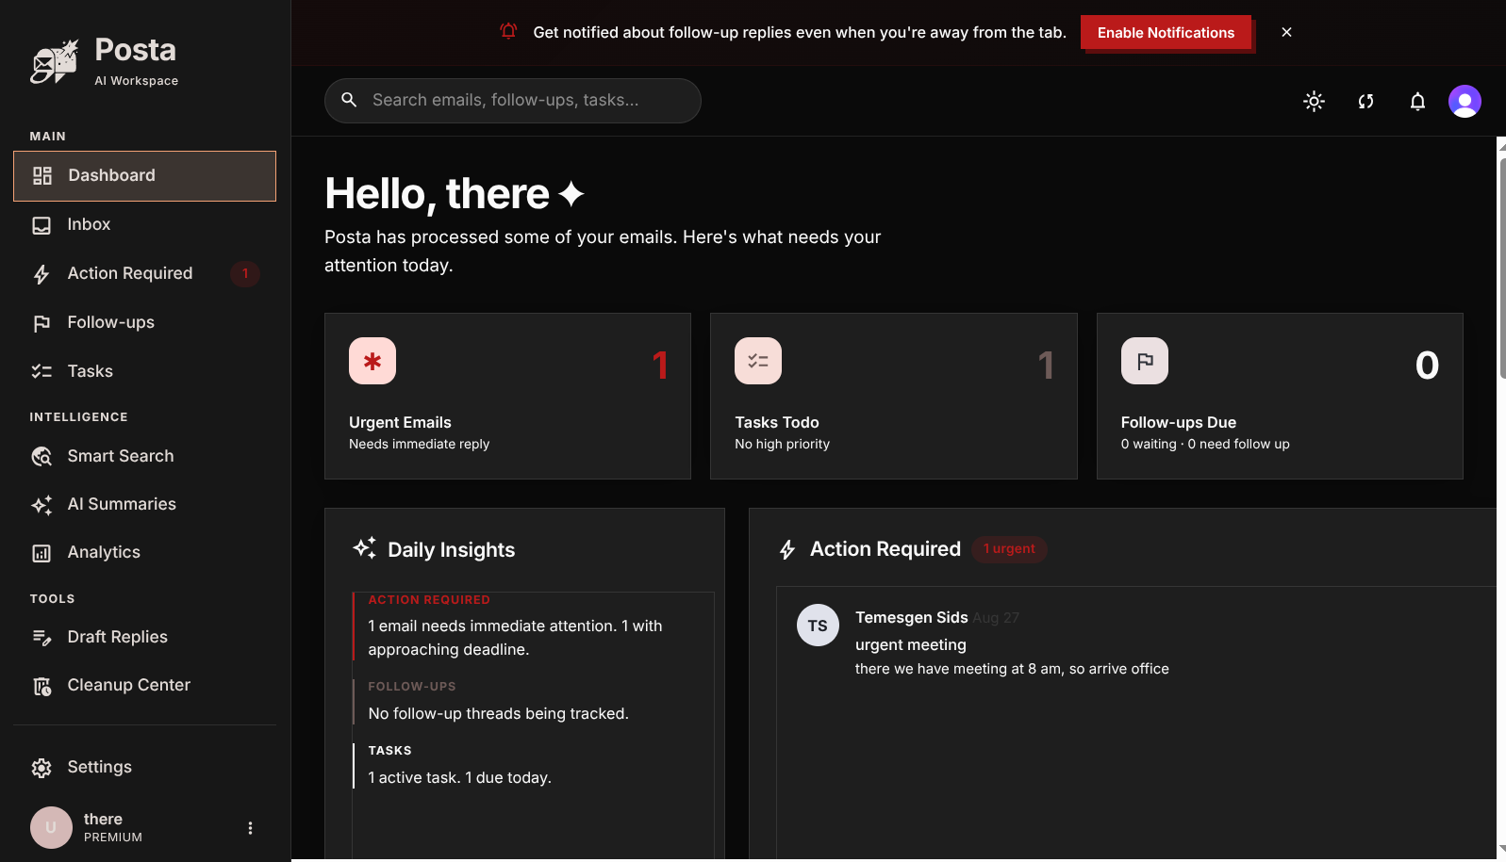Click the Daily Insights heading
Image resolution: width=1506 pixels, height=862 pixels.
click(x=451, y=550)
